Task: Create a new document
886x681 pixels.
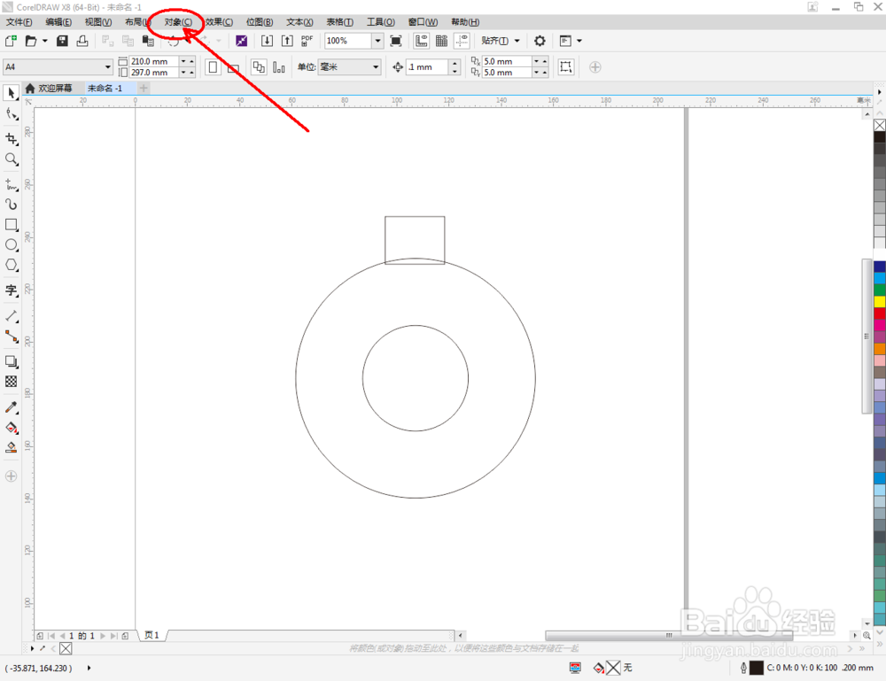Action: pyautogui.click(x=11, y=41)
